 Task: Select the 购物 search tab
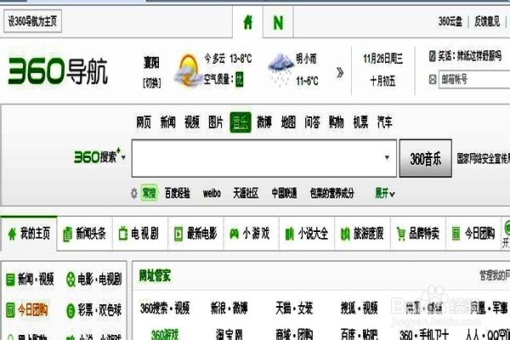click(x=337, y=122)
